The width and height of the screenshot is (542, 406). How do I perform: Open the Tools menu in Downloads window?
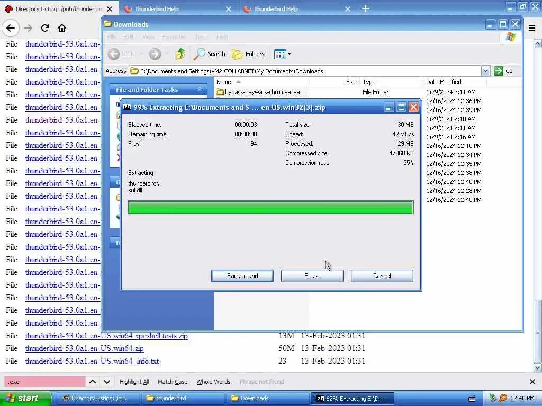pos(201,36)
